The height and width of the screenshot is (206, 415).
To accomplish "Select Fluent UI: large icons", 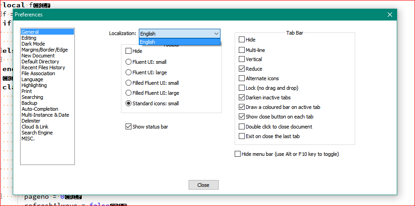I will click(x=128, y=72).
